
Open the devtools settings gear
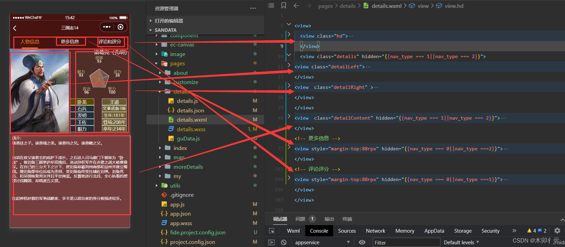557,231
